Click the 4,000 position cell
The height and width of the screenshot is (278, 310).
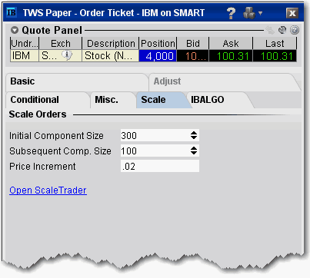(158, 55)
